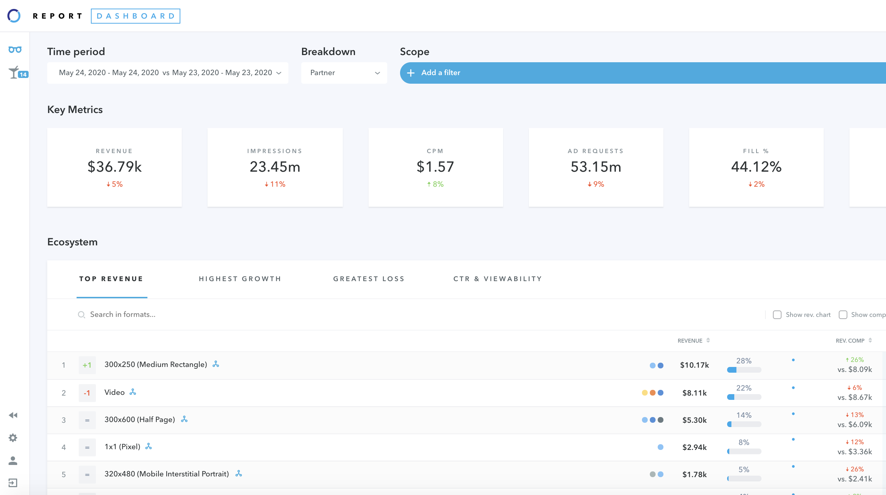
Task: Open settings gear icon in sidebar
Action: click(x=13, y=438)
